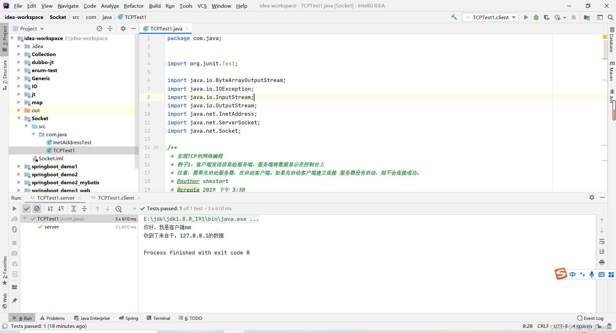Open Sogou voice input microphone

coord(592,274)
